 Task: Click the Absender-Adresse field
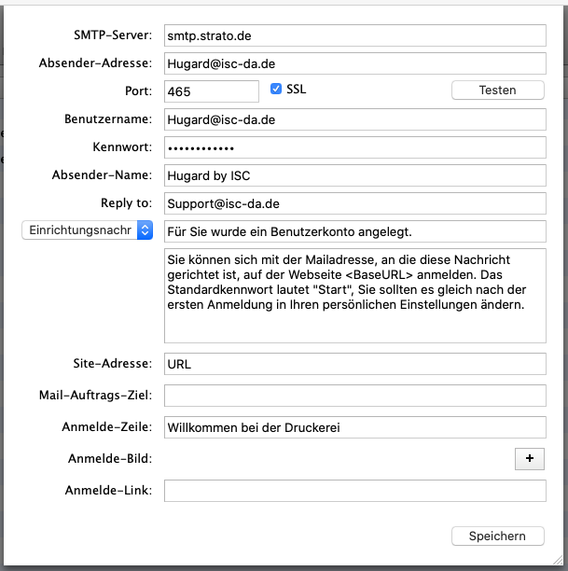[355, 63]
